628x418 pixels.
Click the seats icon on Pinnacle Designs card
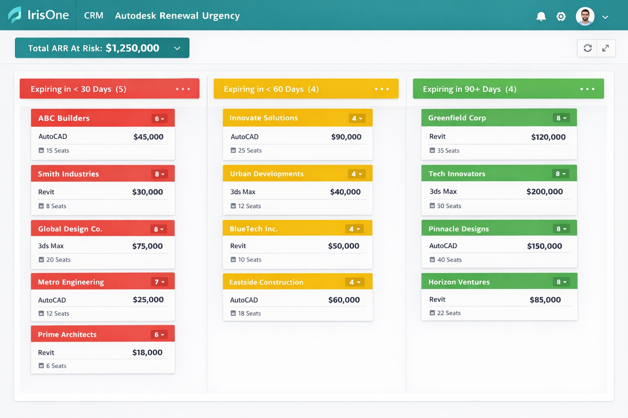pos(432,260)
